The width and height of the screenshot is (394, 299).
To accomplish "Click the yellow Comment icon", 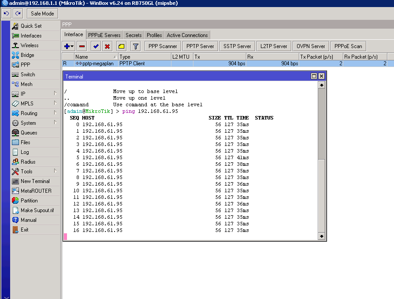I will (122, 46).
